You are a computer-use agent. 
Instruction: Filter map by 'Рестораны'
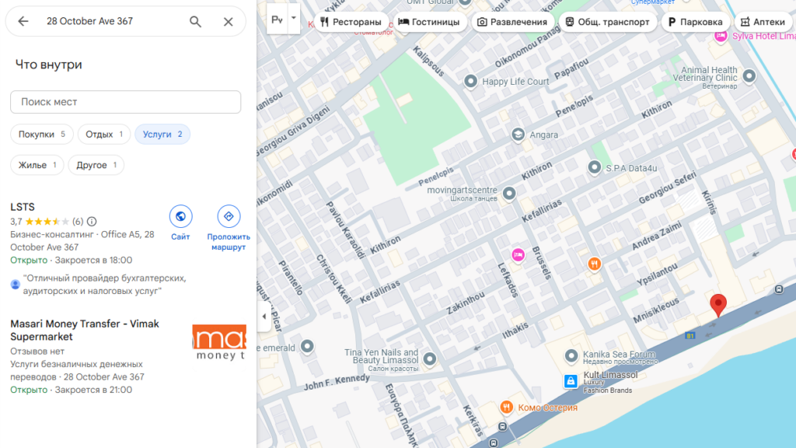click(351, 22)
